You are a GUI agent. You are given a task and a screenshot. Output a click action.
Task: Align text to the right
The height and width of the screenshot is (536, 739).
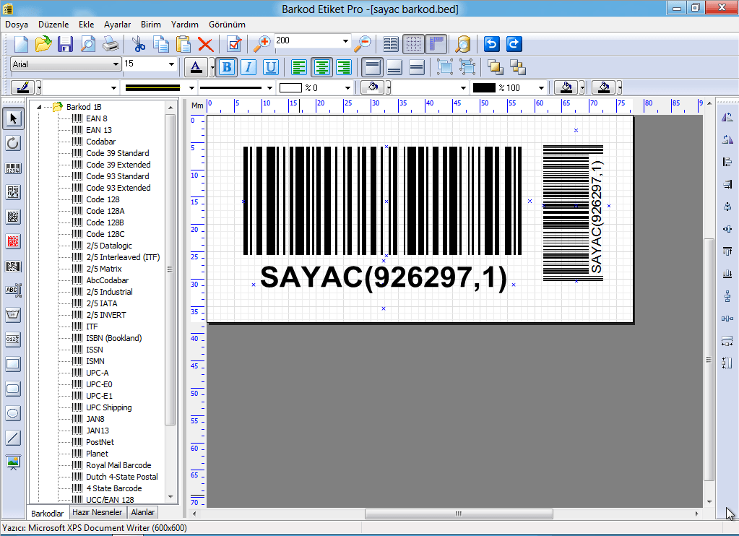click(344, 67)
